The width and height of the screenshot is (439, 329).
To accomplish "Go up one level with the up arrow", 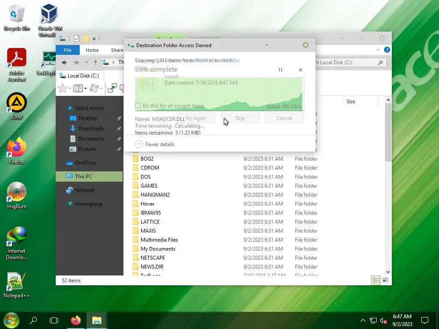I will pos(96,63).
